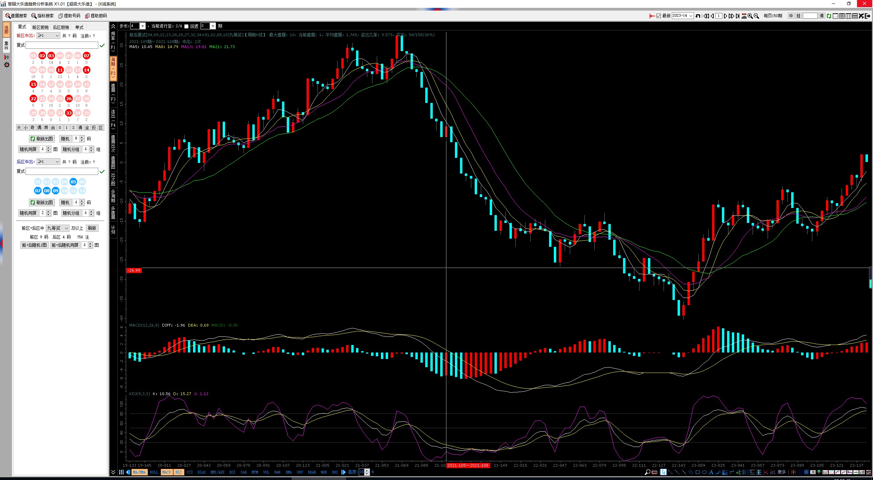The image size is (873, 480).
Task: Click the fast rewind double-arrow icon
Action: [x=706, y=16]
